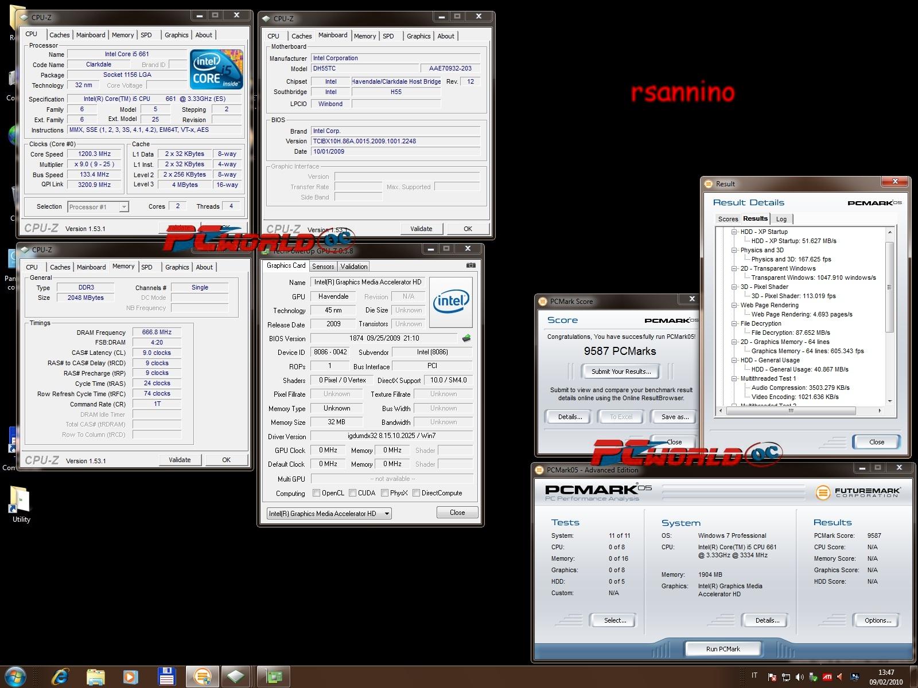Enable the DirectCompute checkbox

coord(416,493)
